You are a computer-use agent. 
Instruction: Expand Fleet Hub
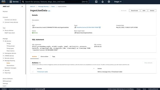click(x=3, y=73)
